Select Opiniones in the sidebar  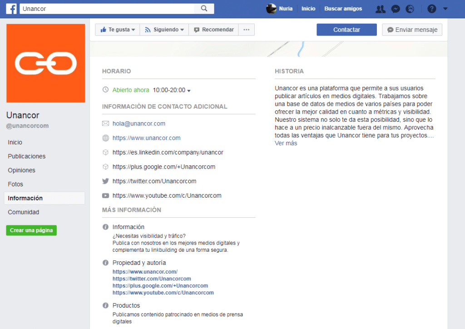[x=21, y=170]
